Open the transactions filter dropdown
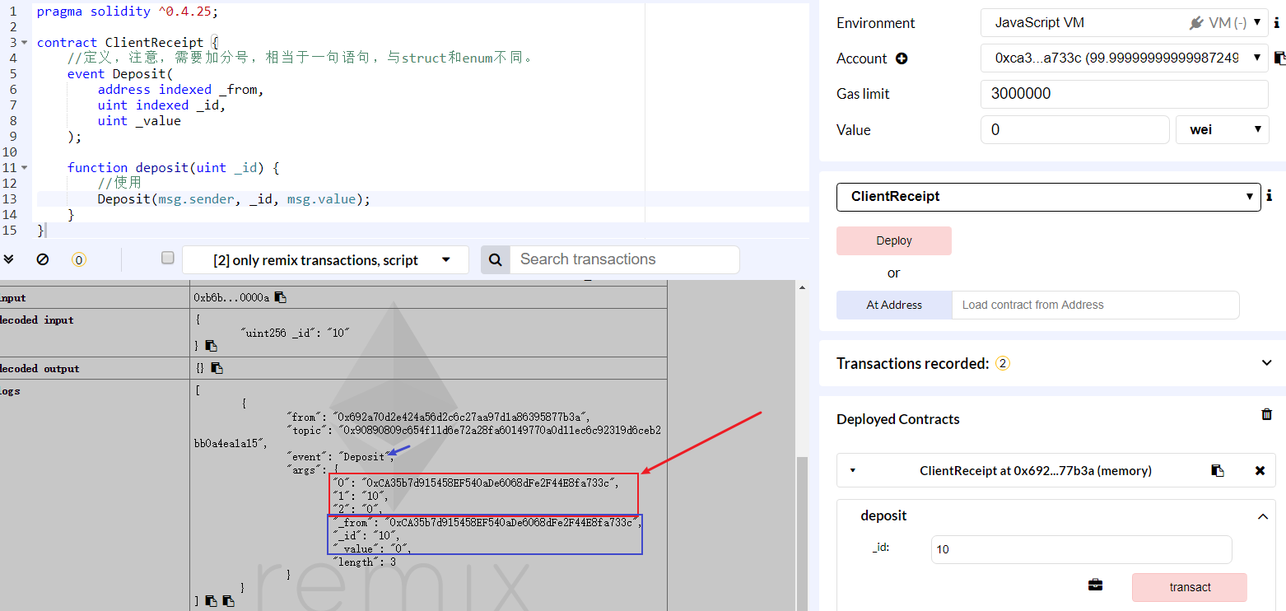1286x611 pixels. (325, 259)
